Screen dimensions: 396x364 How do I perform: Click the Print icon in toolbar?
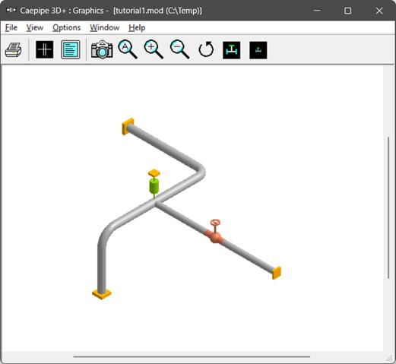13,50
